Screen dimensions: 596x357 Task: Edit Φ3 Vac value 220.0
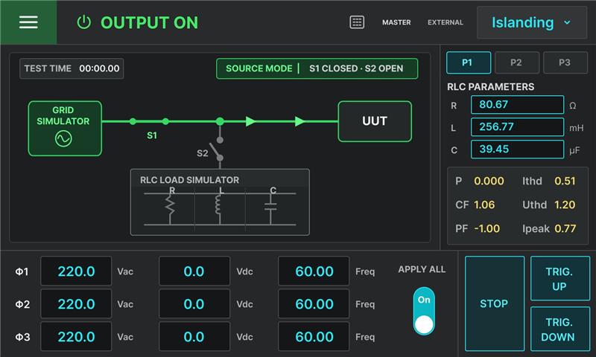pos(76,336)
